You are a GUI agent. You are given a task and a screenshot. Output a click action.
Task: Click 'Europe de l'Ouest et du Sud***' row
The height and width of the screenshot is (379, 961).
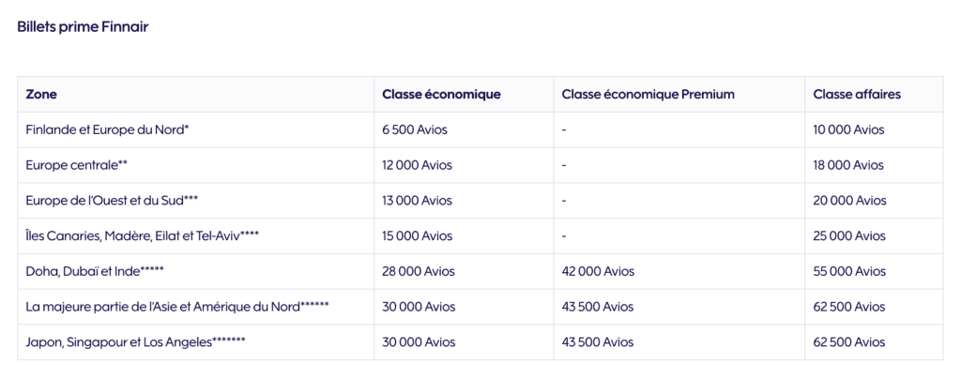click(x=112, y=201)
